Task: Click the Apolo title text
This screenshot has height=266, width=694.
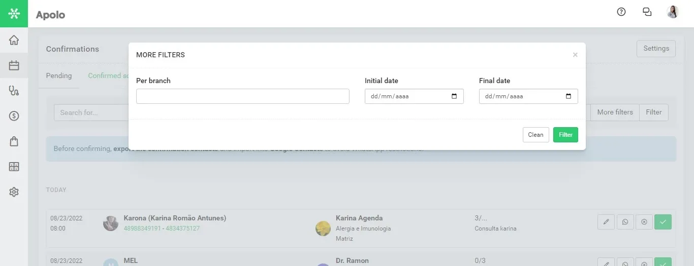Action: 50,15
